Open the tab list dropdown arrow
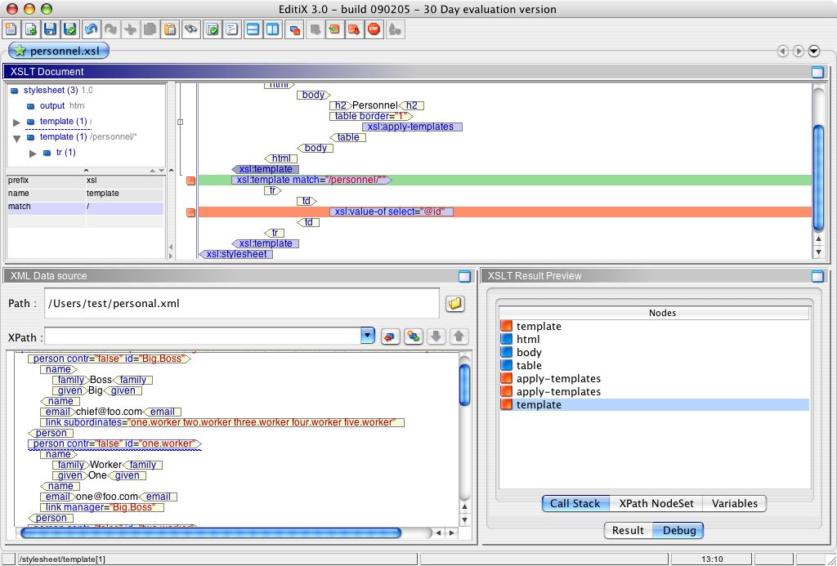Viewport: 837px width, 566px height. coord(813,51)
